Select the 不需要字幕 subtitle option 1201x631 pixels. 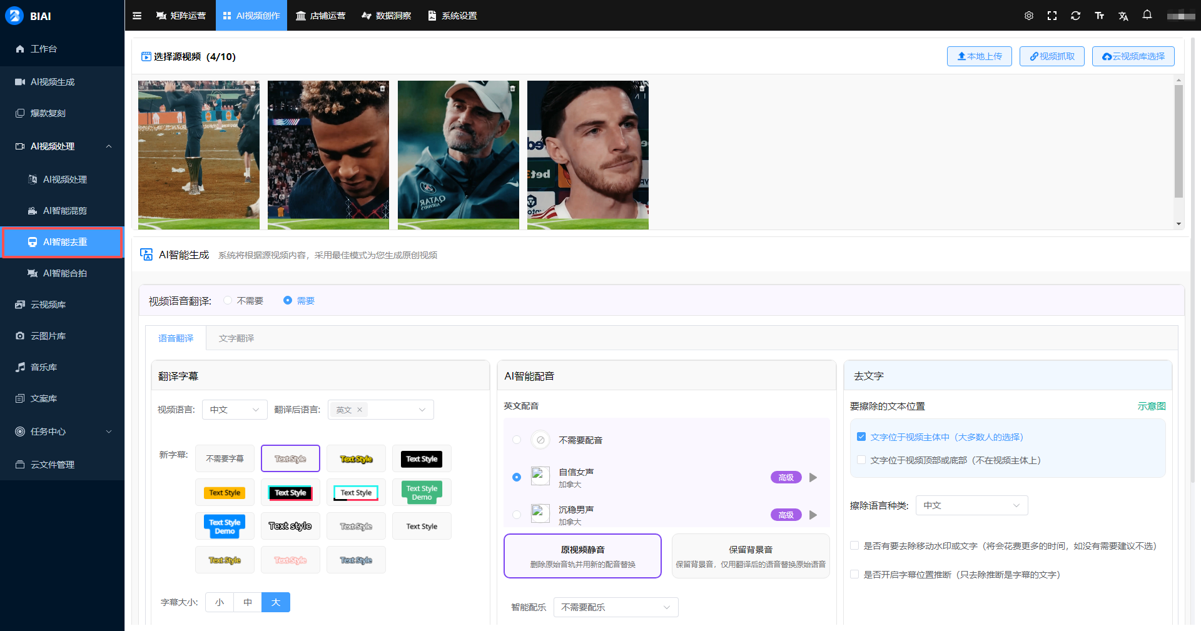click(225, 459)
